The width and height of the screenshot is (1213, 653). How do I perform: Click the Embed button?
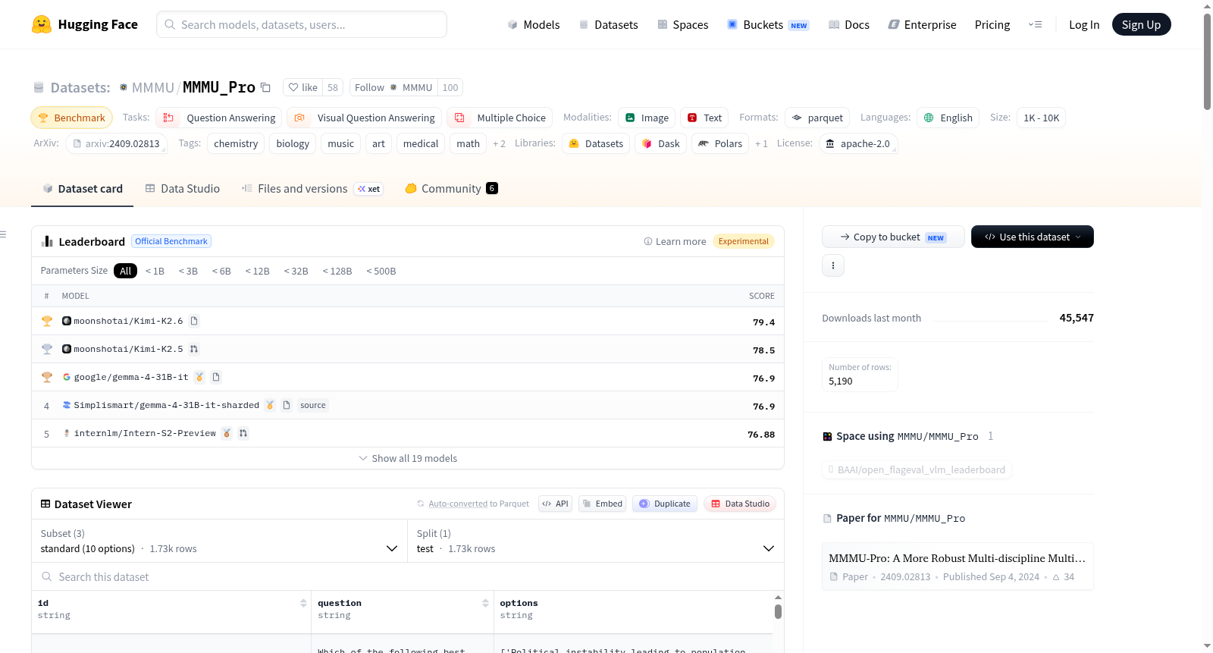click(x=602, y=504)
